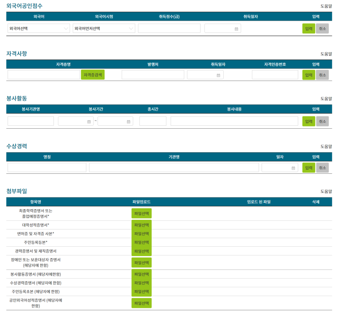Click calendar icon for 봉사기간 start date
Viewport: 337px width, 313px height.
pyautogui.click(x=89, y=121)
